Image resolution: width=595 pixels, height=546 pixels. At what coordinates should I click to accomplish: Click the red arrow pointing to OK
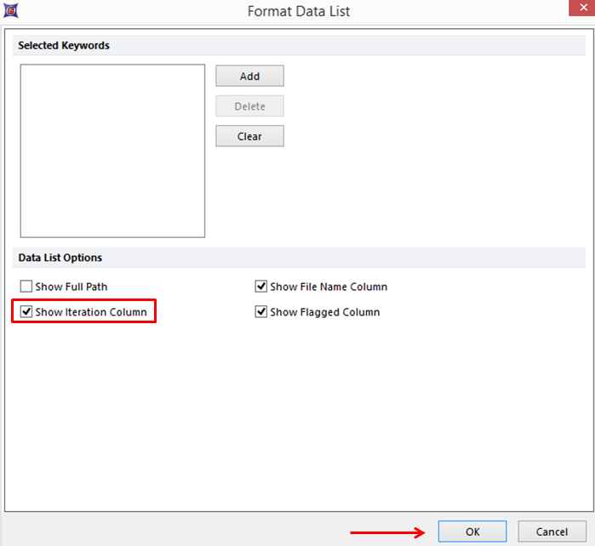387,532
